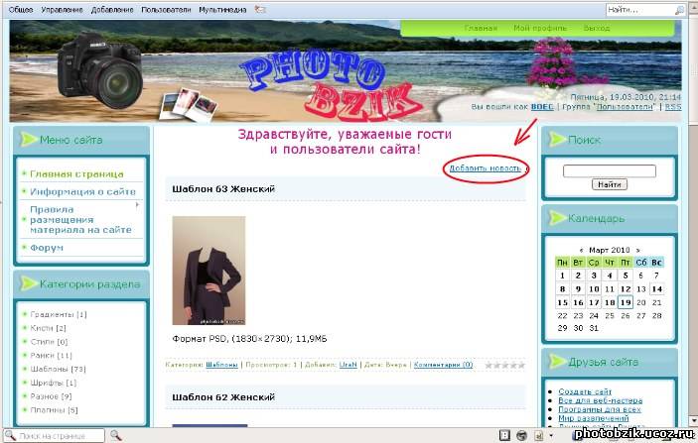The height and width of the screenshot is (443, 698).
Task: Select 14 in the March calendar
Action: [x=657, y=289]
